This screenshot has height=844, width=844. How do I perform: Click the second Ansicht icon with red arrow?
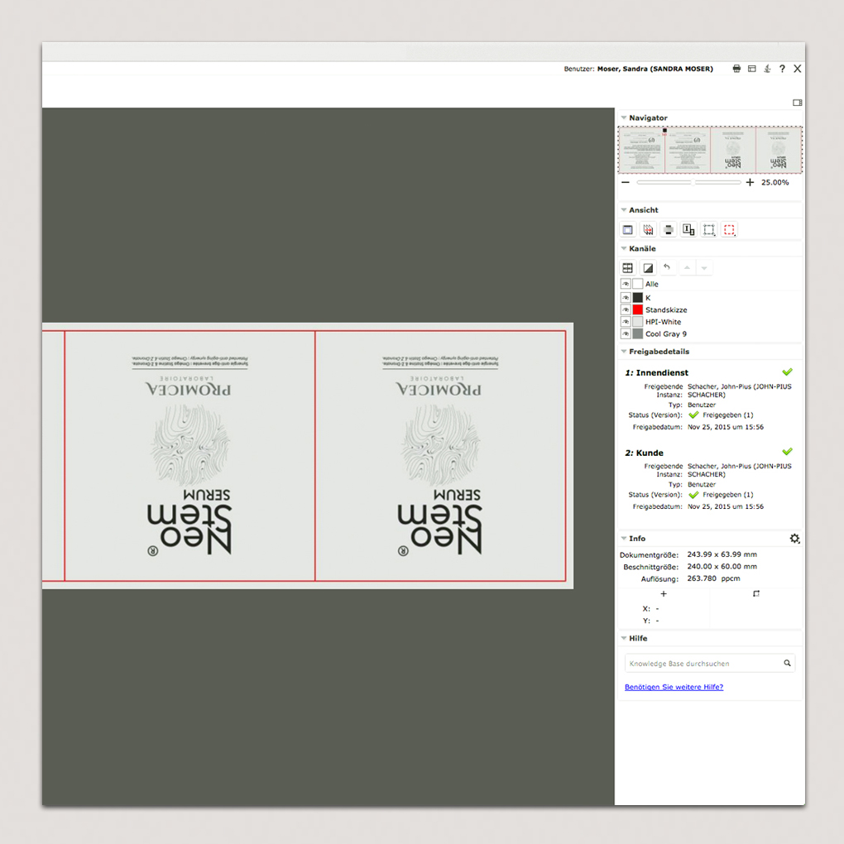(648, 230)
